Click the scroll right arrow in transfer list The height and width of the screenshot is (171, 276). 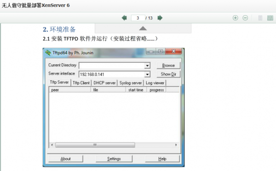coord(176,145)
